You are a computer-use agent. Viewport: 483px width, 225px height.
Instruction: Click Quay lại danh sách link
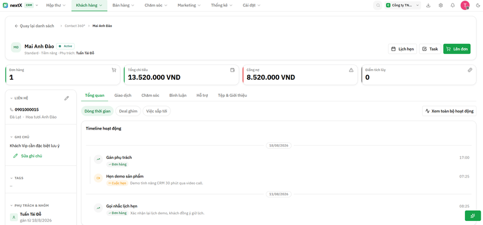click(x=34, y=26)
